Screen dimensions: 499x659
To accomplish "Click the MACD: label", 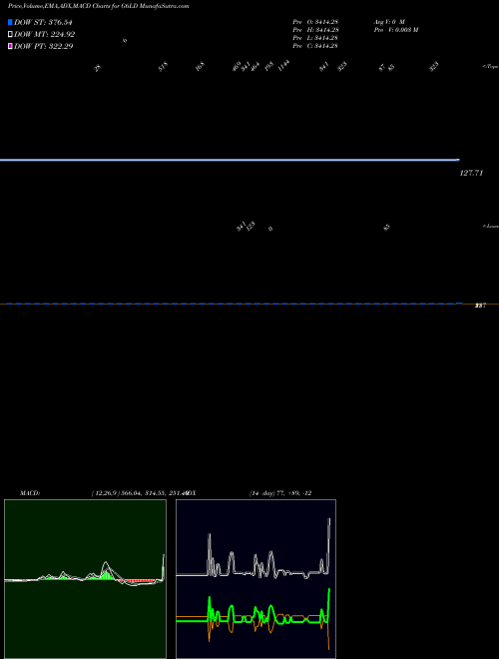I will [30, 493].
